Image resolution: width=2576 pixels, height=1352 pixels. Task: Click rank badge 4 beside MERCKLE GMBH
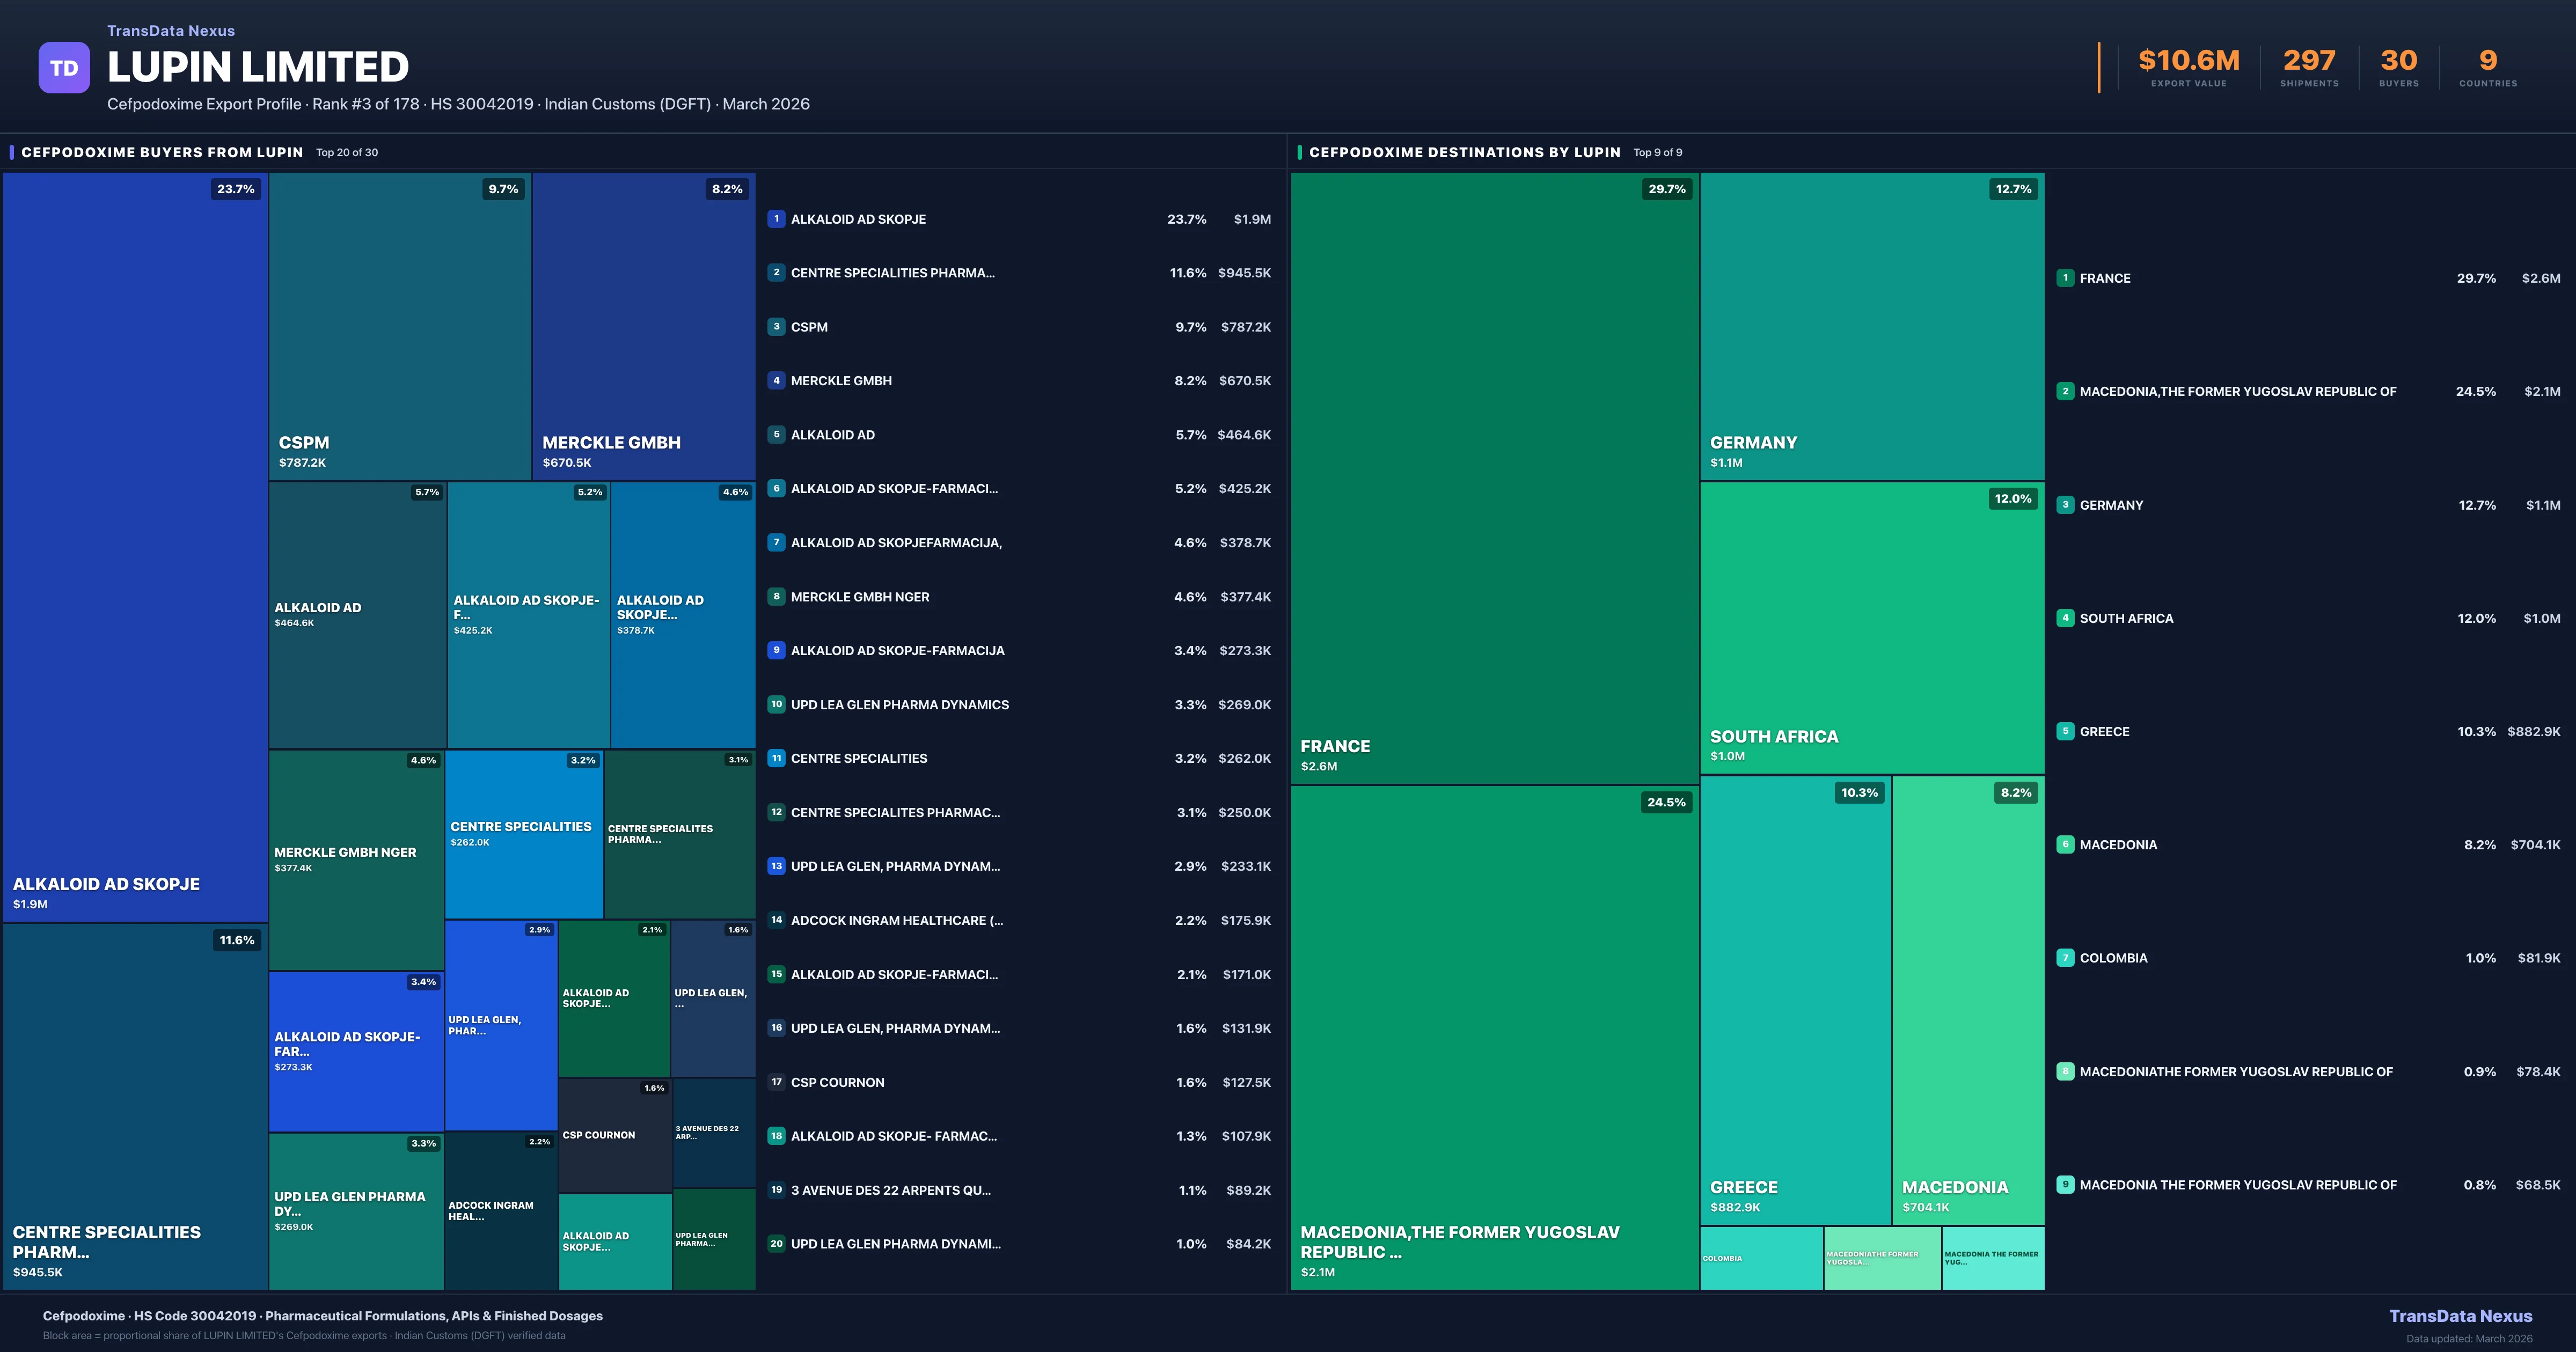tap(776, 381)
